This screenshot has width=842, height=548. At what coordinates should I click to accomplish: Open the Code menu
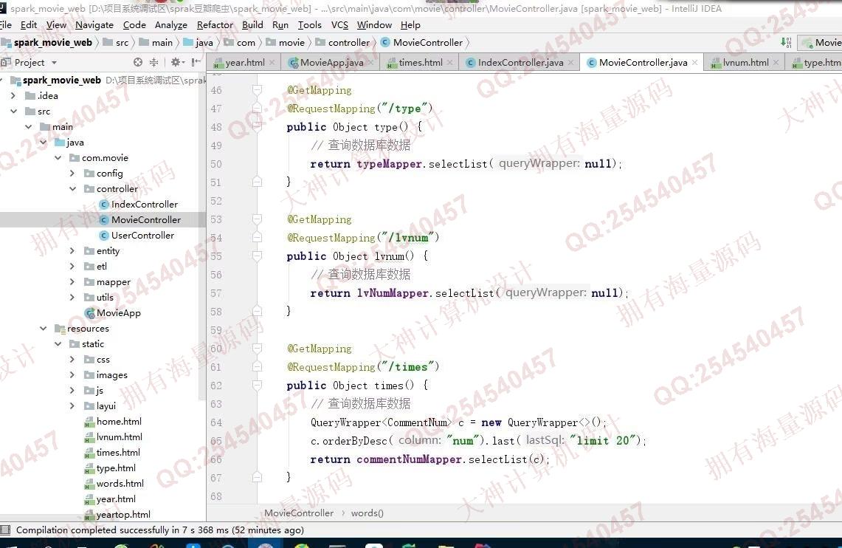click(x=134, y=24)
